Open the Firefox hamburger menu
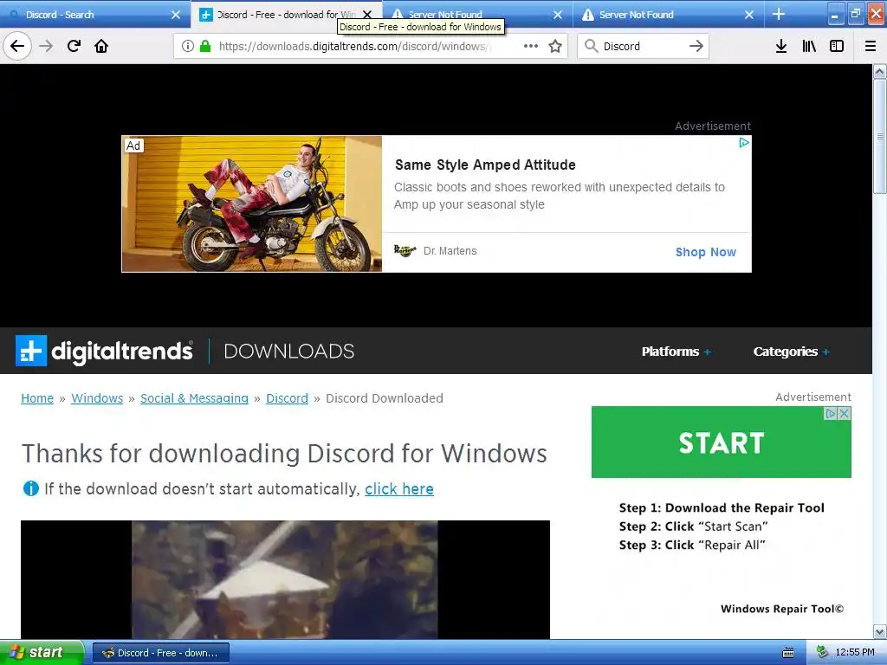This screenshot has width=887, height=665. [871, 46]
